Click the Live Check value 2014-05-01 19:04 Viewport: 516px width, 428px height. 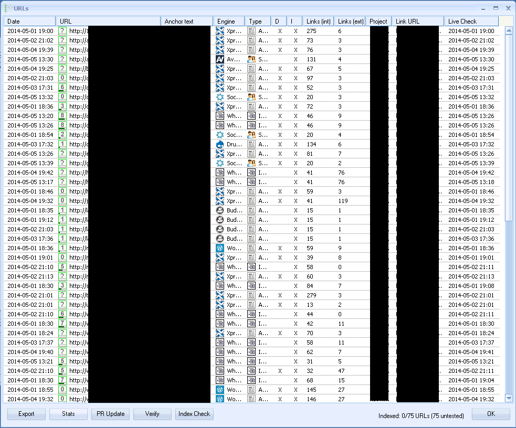tap(471, 380)
